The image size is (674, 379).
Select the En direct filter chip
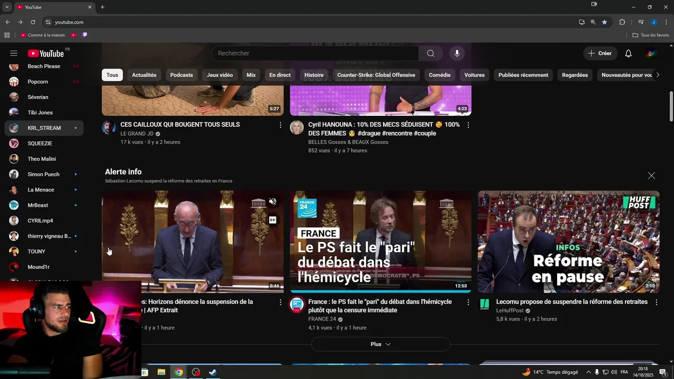280,75
